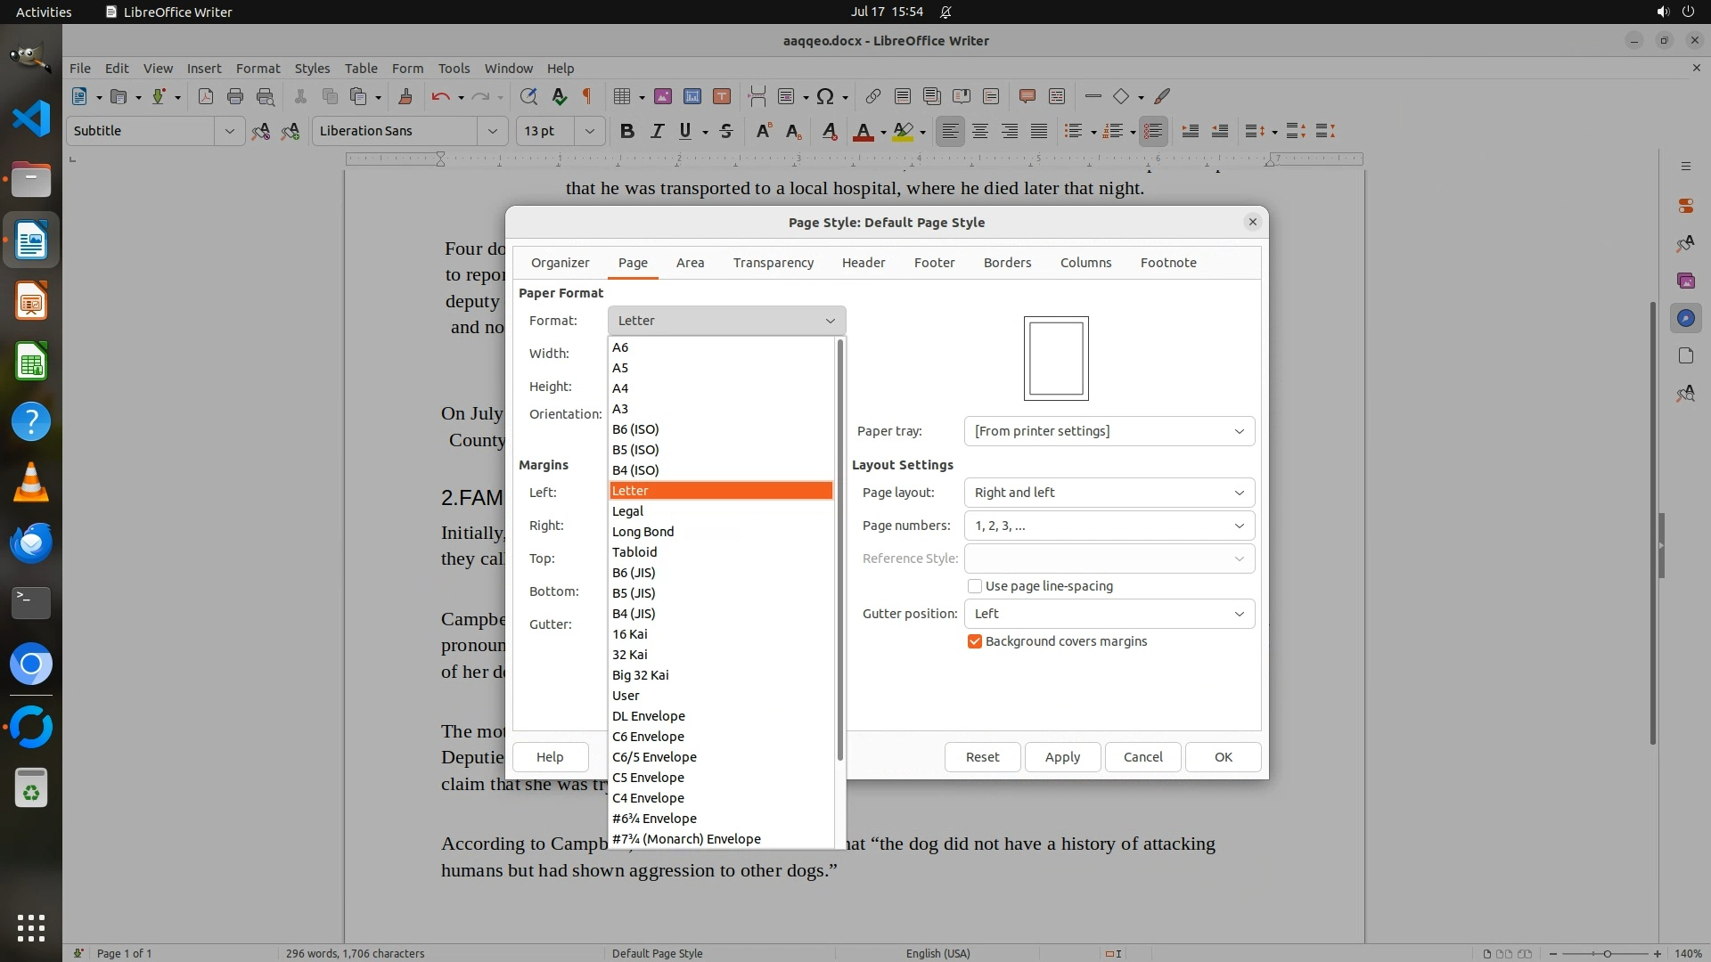Choose Legal paper format option
1711x962 pixels.
click(x=627, y=511)
